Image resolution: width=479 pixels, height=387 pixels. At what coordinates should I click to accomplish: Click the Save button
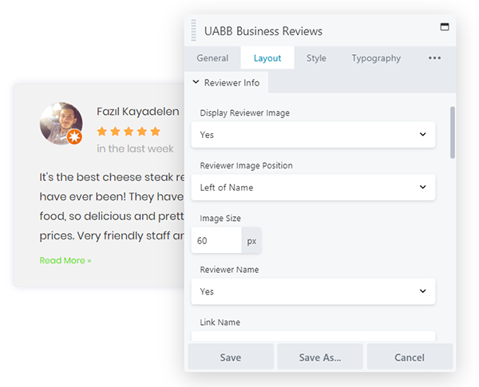tap(231, 357)
